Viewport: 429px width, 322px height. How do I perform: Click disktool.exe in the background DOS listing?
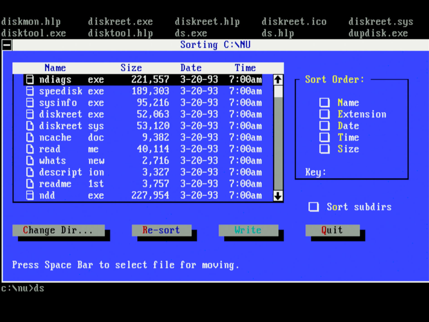pos(34,33)
